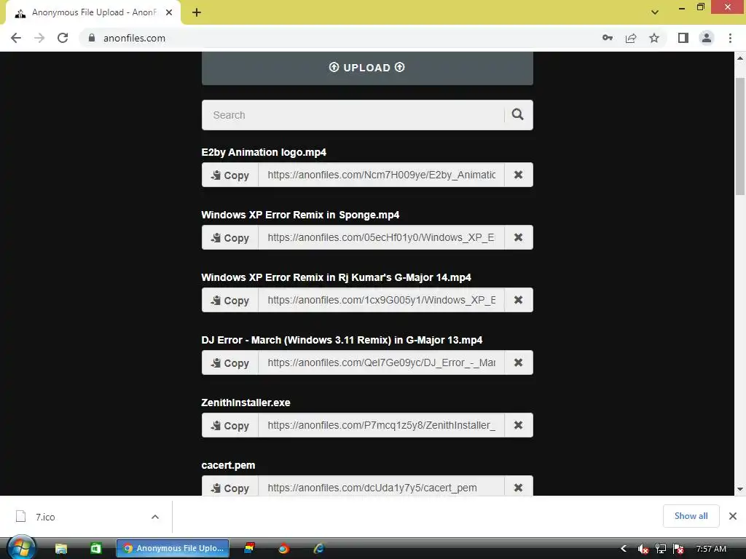Copy link for Rj Kumar's G-Major 14.mp4
Viewport: 746px width, 559px height.
point(229,301)
